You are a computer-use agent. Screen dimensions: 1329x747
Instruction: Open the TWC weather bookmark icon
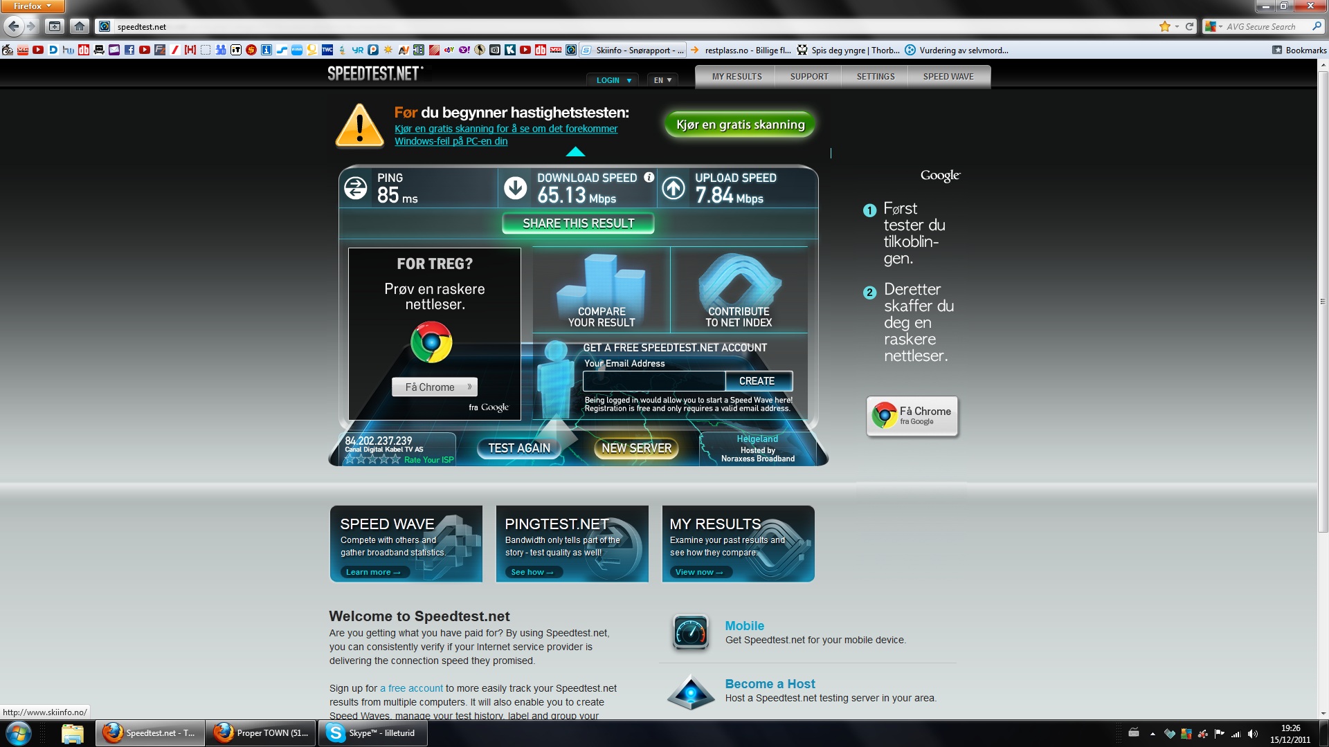[x=327, y=50]
